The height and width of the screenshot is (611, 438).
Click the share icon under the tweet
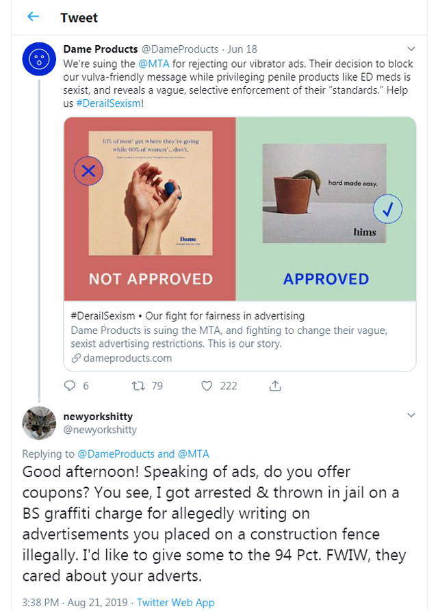click(x=275, y=386)
